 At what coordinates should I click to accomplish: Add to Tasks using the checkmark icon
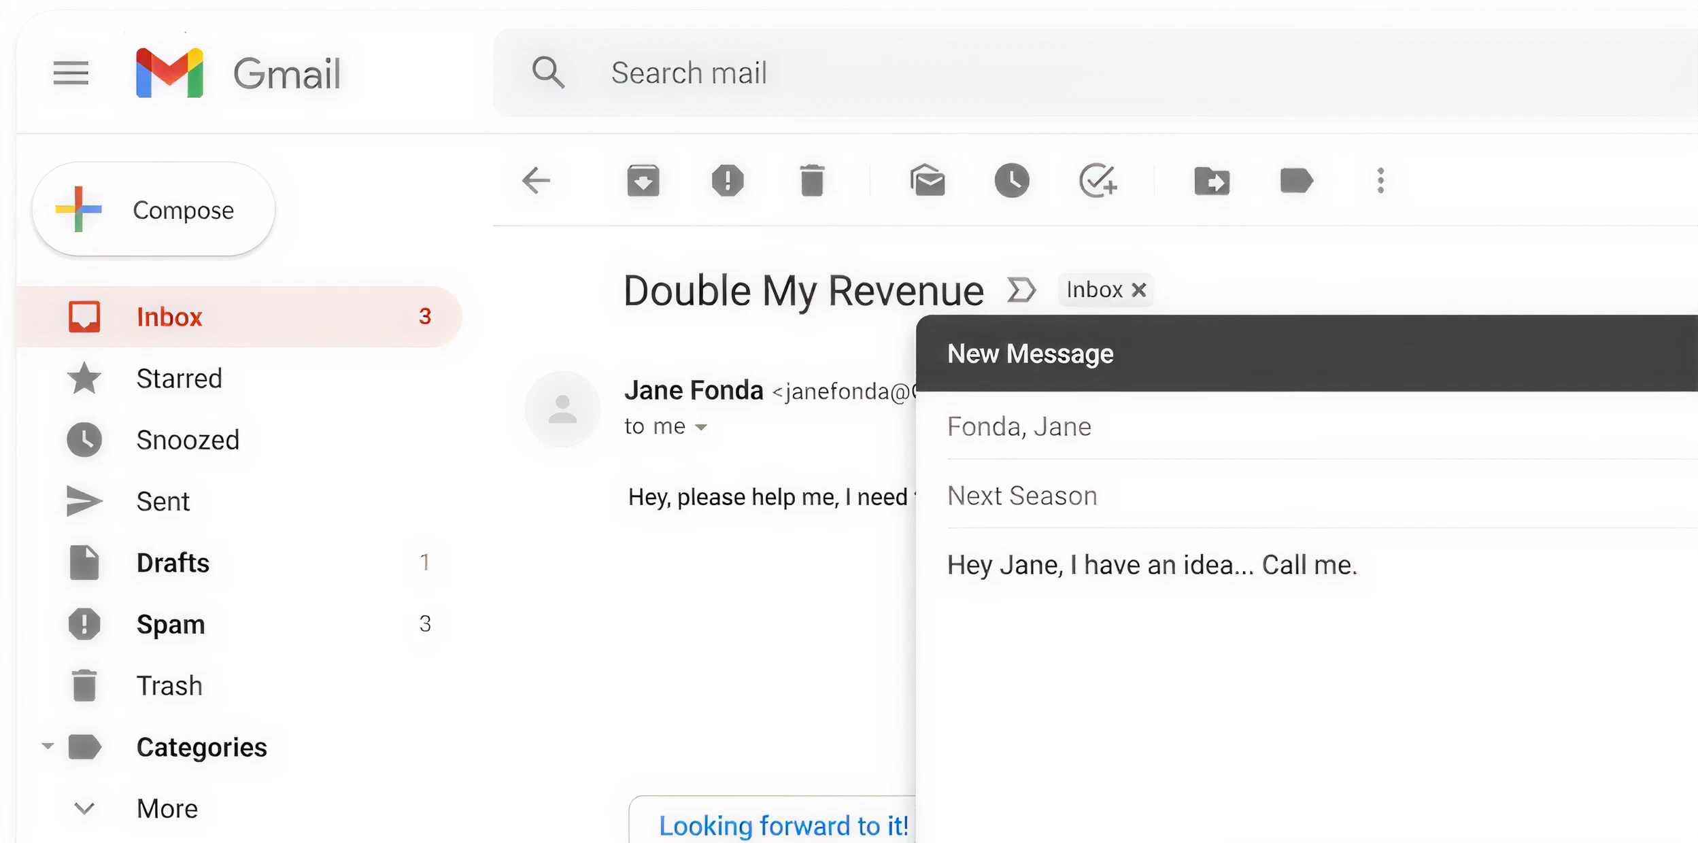point(1098,181)
